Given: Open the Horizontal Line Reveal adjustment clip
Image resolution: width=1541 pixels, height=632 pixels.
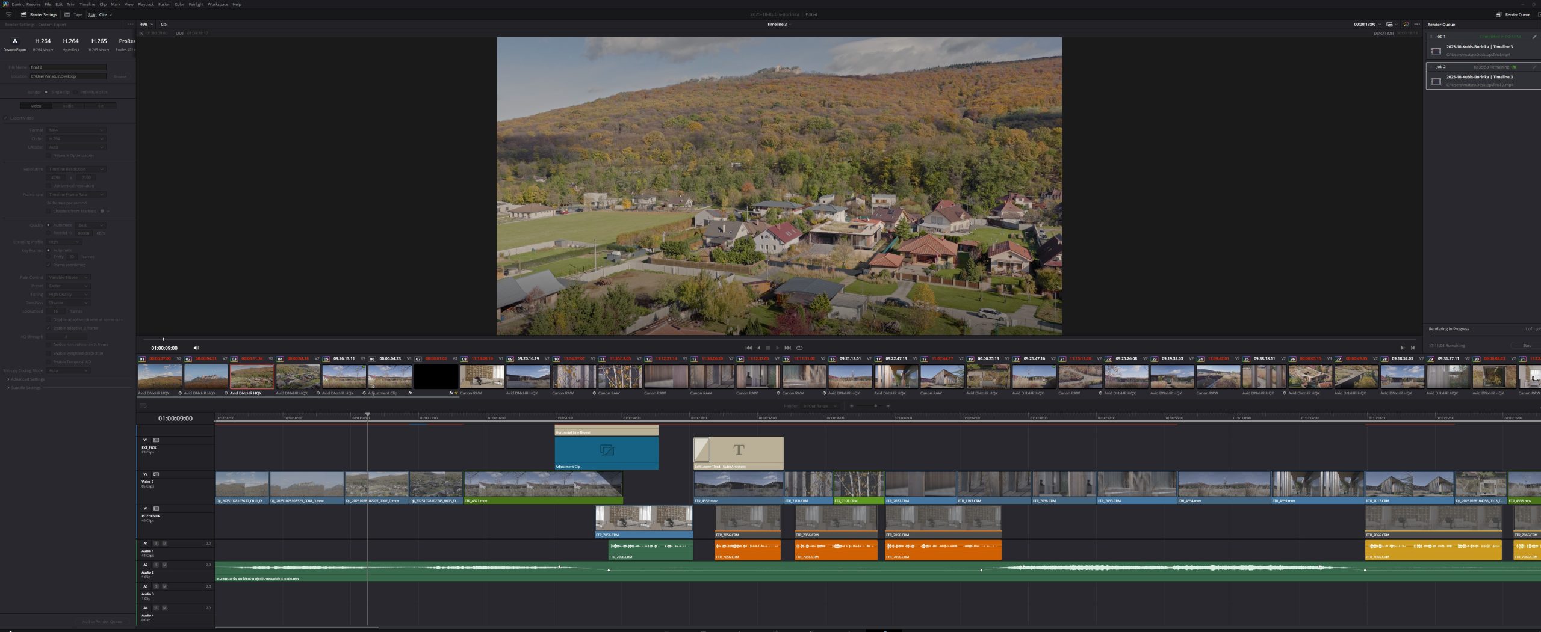Looking at the screenshot, I should pyautogui.click(x=606, y=431).
